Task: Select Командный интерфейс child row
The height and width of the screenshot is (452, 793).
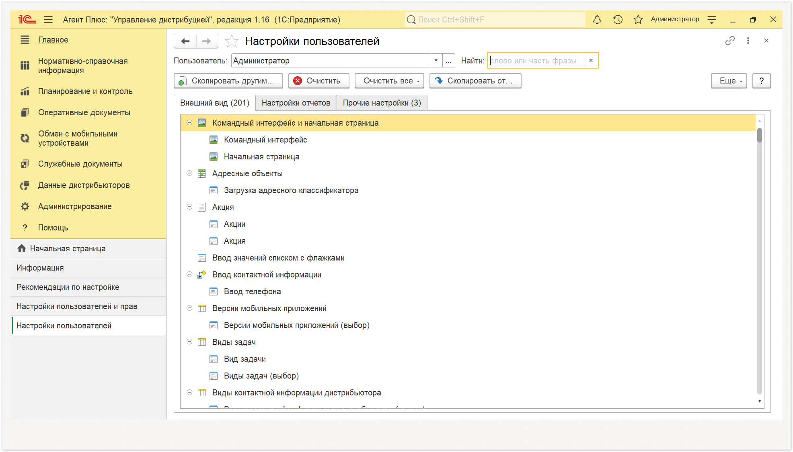Action: tap(468, 140)
